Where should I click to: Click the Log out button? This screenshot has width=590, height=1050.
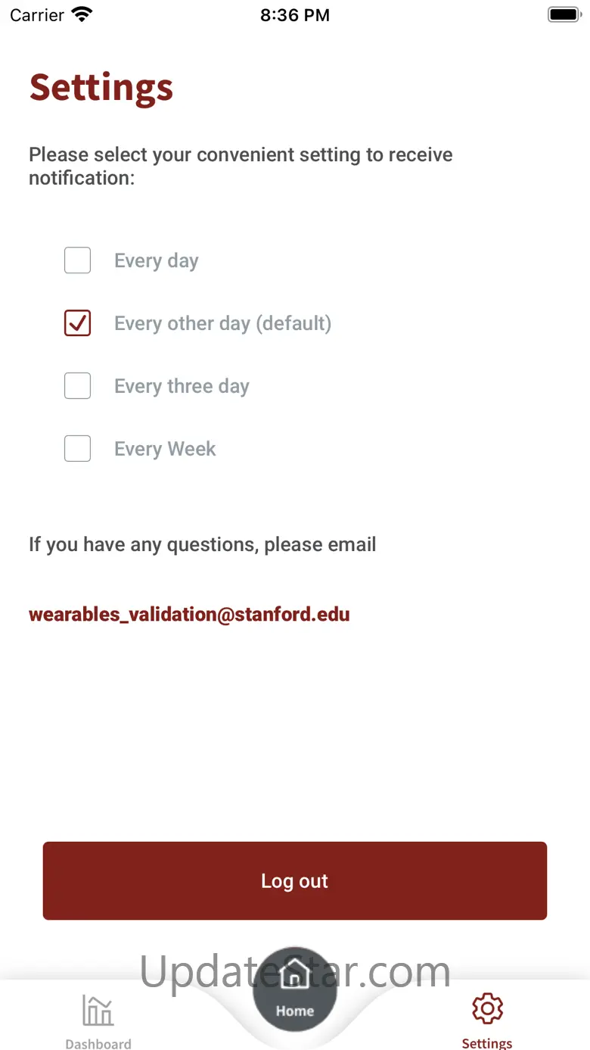(295, 881)
